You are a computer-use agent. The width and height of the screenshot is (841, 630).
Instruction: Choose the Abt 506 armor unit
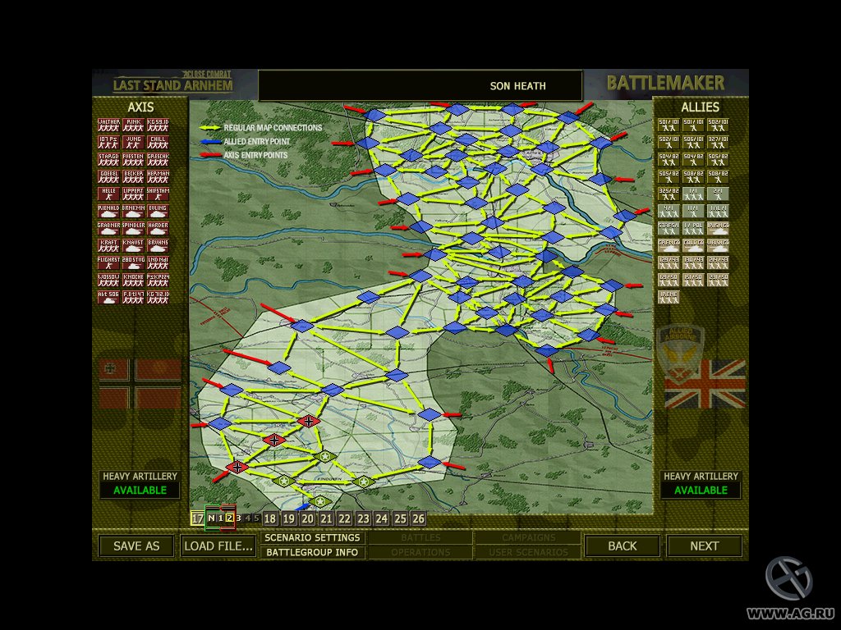tap(109, 297)
